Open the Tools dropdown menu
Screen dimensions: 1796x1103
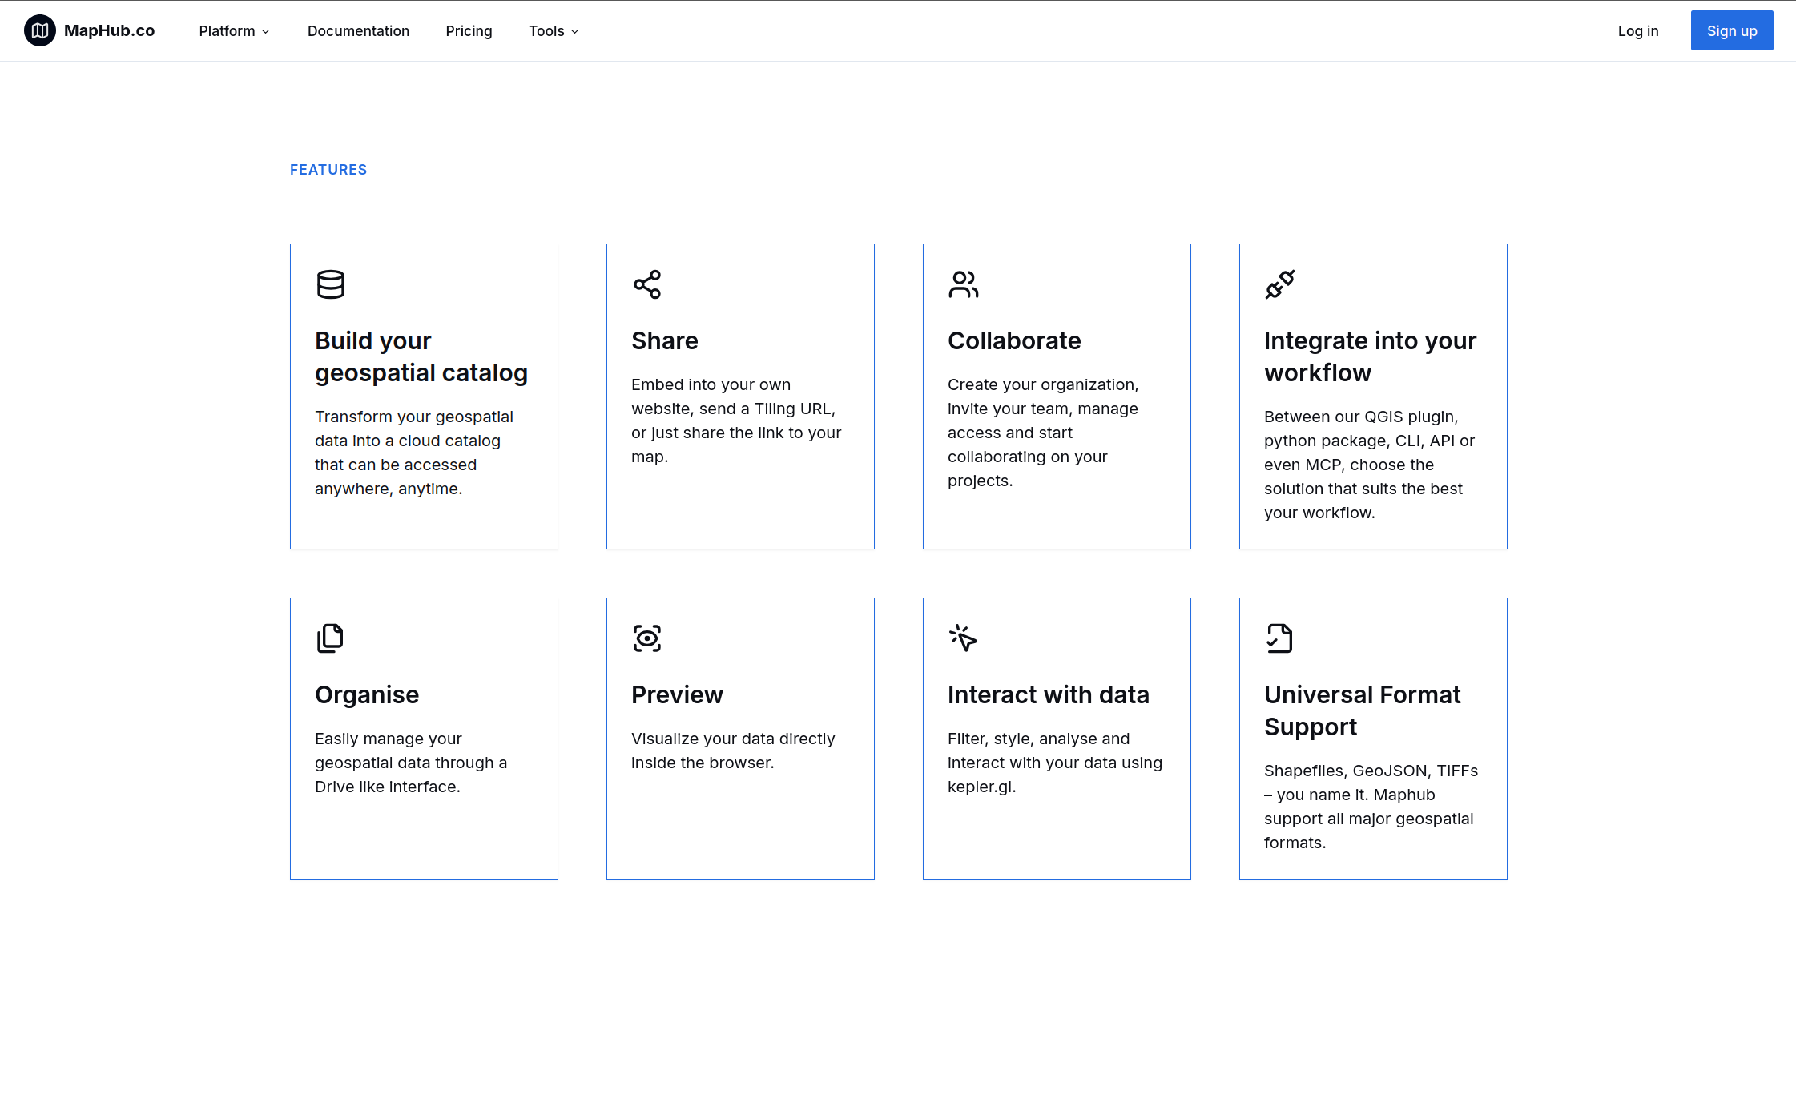coord(546,30)
